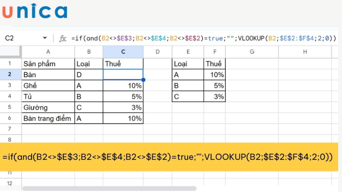The height and width of the screenshot is (192, 342).
Task: Select column H header
Action: coord(305,52)
